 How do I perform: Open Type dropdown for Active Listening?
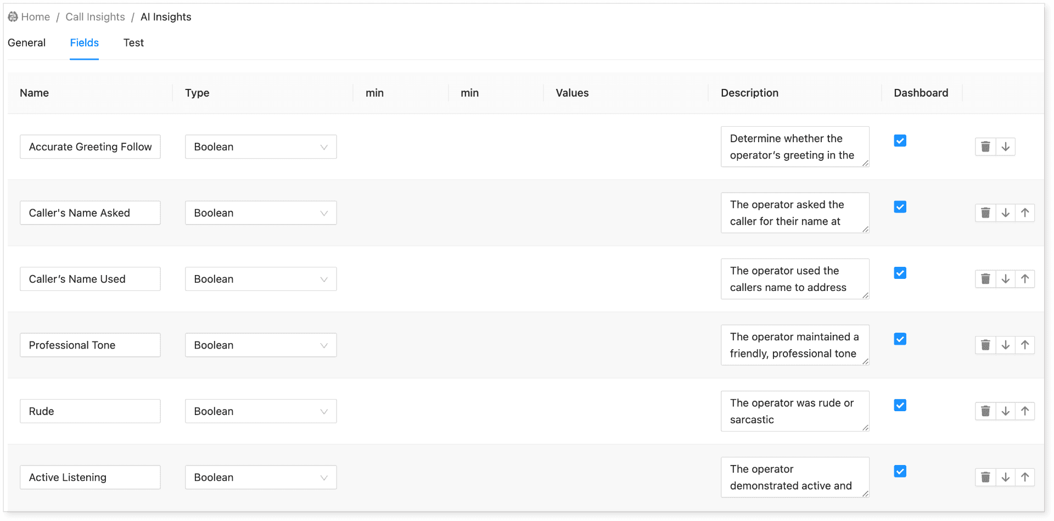click(261, 477)
